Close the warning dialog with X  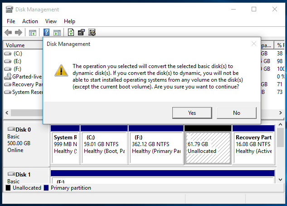pyautogui.click(x=254, y=44)
